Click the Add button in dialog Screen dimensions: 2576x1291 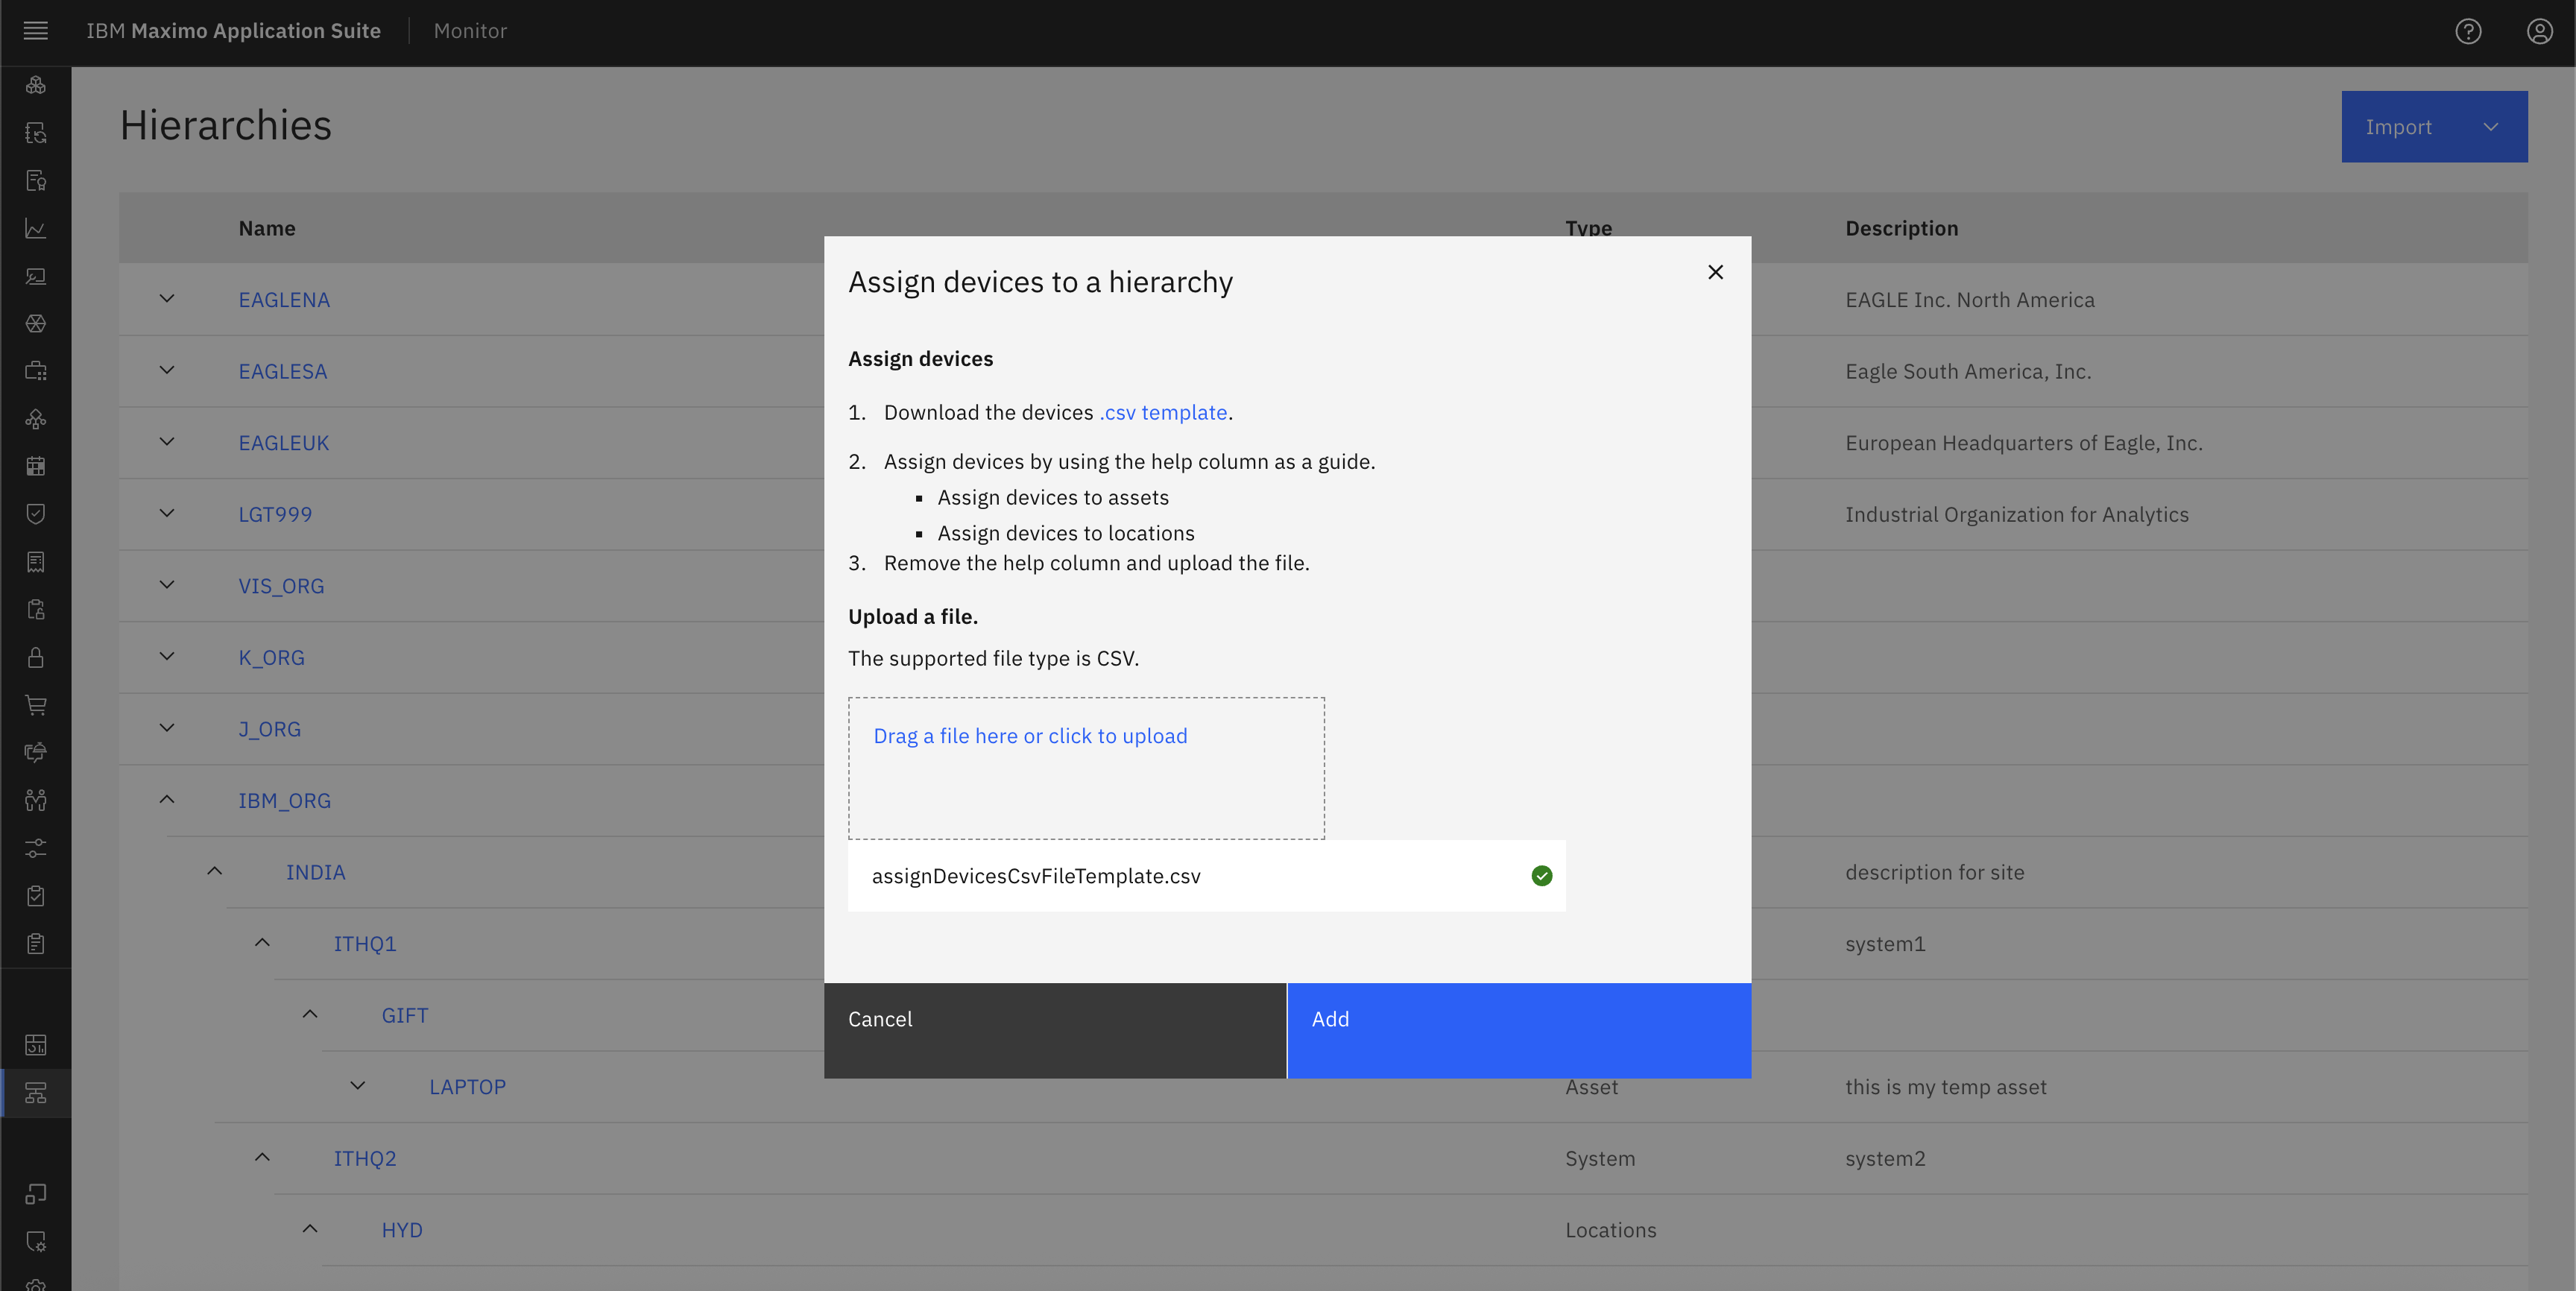1519,1030
